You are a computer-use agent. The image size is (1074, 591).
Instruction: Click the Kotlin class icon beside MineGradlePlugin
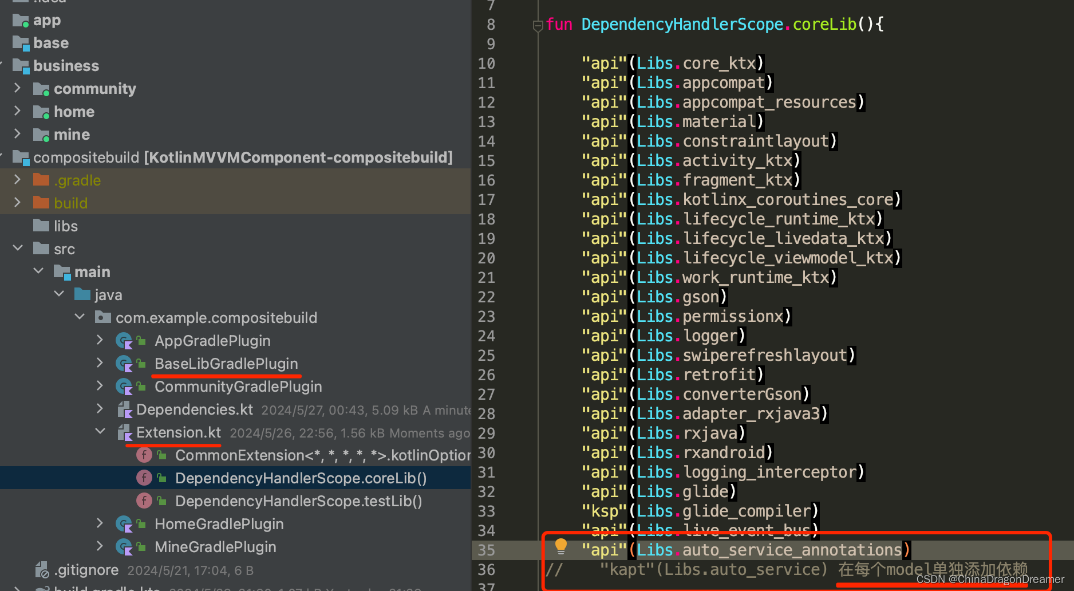pos(124,546)
